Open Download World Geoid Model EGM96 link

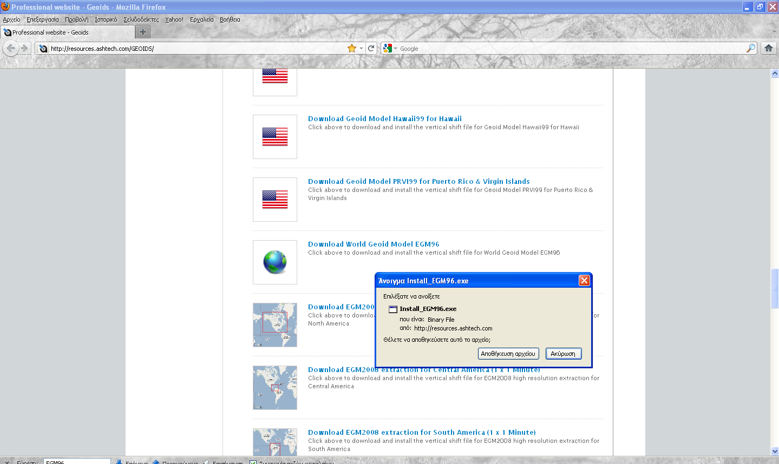(374, 244)
